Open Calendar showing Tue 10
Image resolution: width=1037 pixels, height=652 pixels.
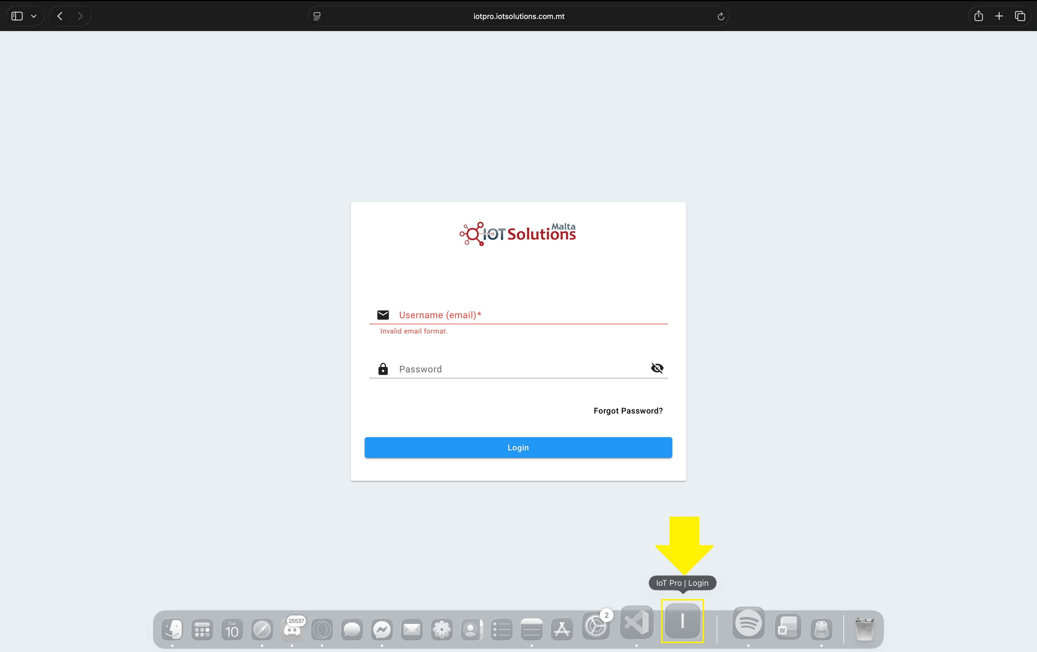pyautogui.click(x=232, y=630)
